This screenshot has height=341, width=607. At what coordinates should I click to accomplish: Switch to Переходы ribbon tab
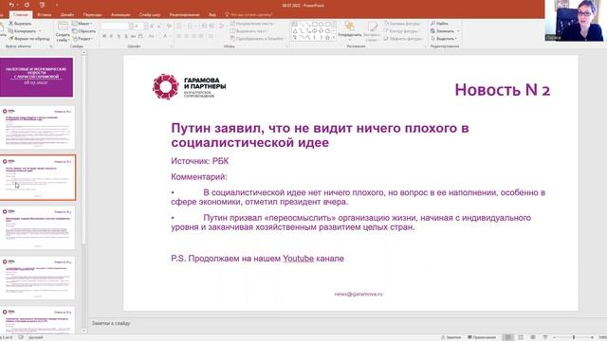[93, 15]
